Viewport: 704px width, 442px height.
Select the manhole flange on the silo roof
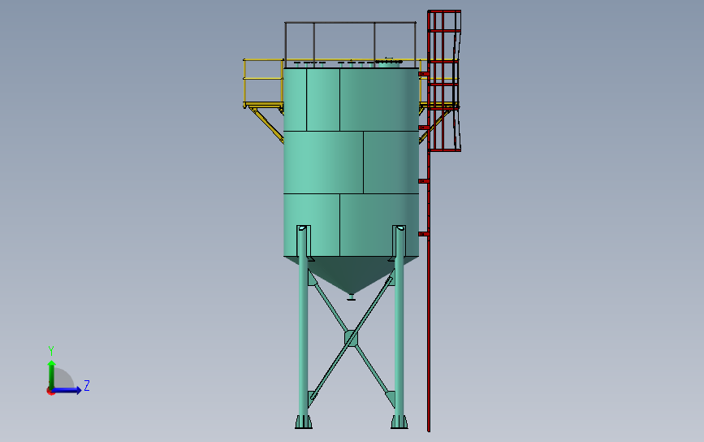389,63
